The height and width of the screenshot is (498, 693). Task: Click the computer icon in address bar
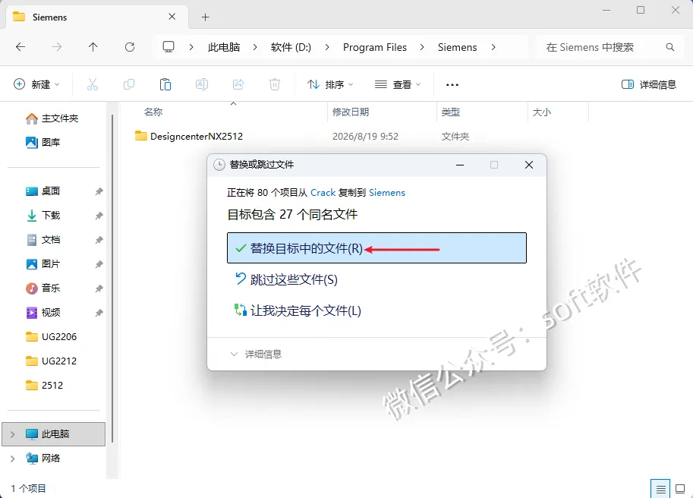click(x=169, y=47)
